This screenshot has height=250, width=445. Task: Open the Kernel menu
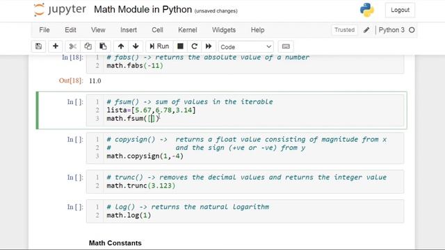click(188, 30)
